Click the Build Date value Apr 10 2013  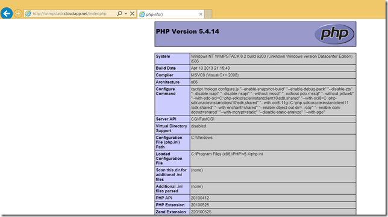(210, 68)
